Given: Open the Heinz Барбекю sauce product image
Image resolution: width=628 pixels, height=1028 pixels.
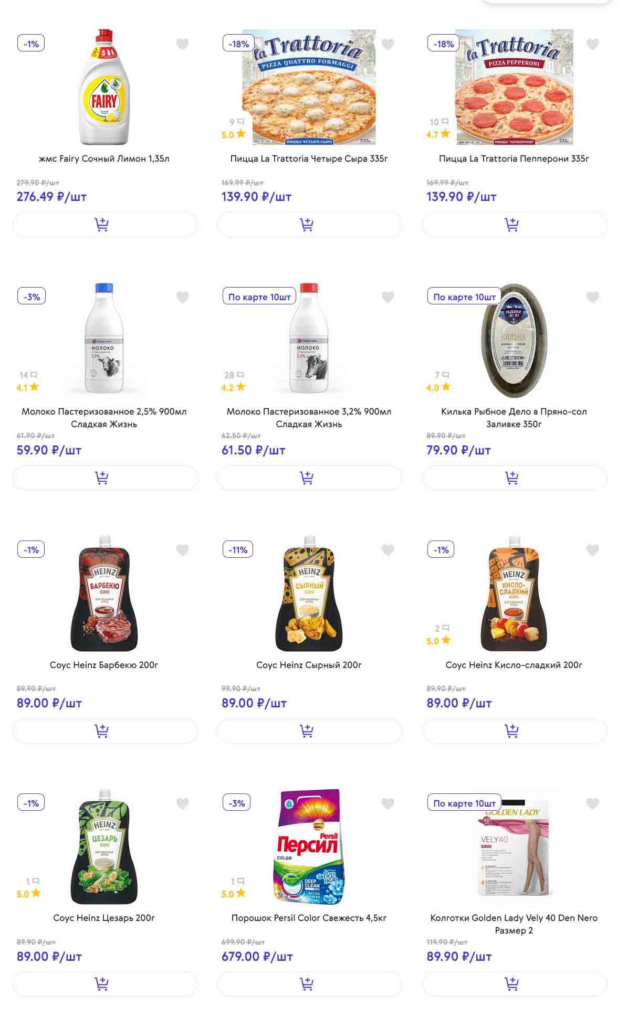Looking at the screenshot, I should (104, 594).
